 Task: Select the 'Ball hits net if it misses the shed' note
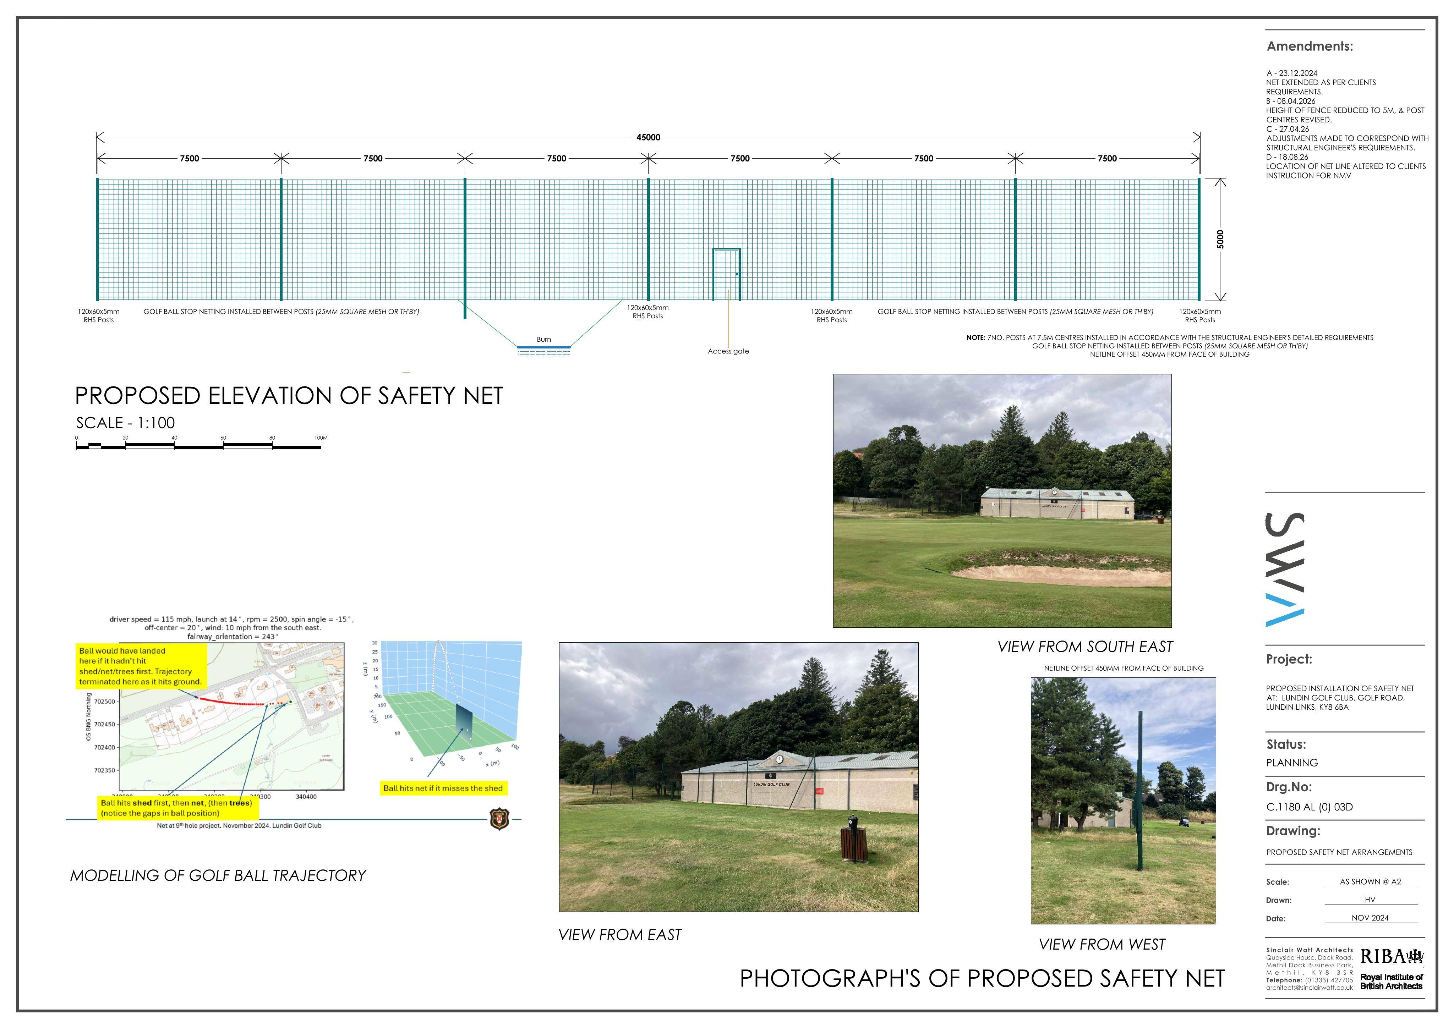443,788
